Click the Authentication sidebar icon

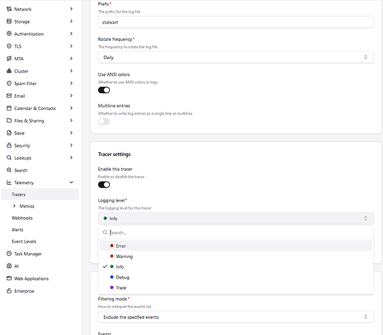coord(9,33)
